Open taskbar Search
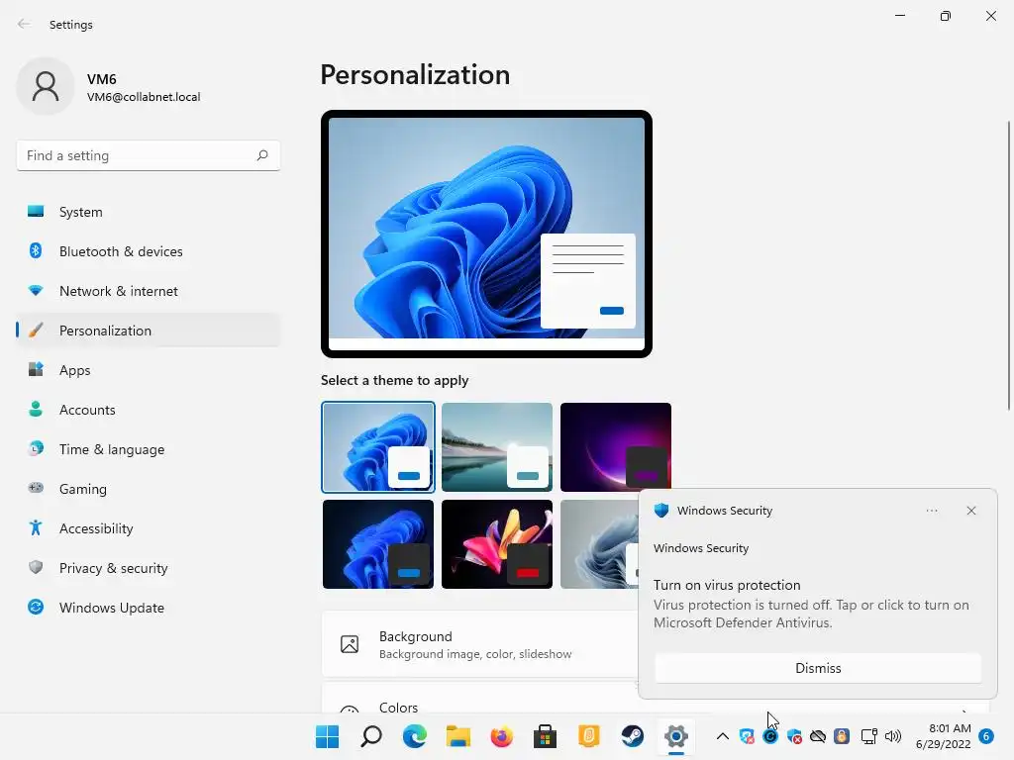 pyautogui.click(x=370, y=736)
